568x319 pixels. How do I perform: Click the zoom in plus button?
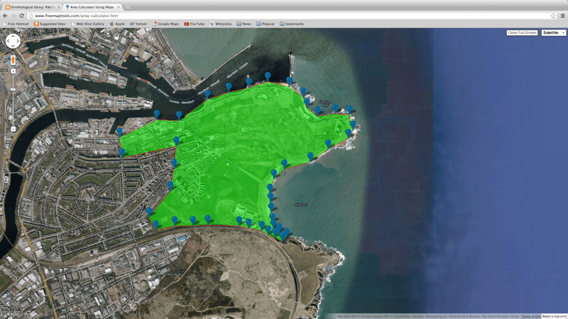coord(13,71)
